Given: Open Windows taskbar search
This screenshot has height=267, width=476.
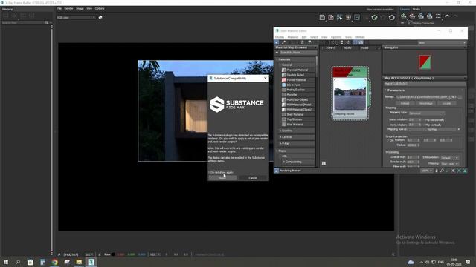Looking at the screenshot, I should pyautogui.click(x=18, y=262).
